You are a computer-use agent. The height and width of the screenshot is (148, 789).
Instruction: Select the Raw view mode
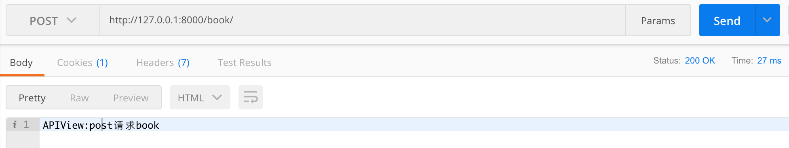click(x=79, y=98)
